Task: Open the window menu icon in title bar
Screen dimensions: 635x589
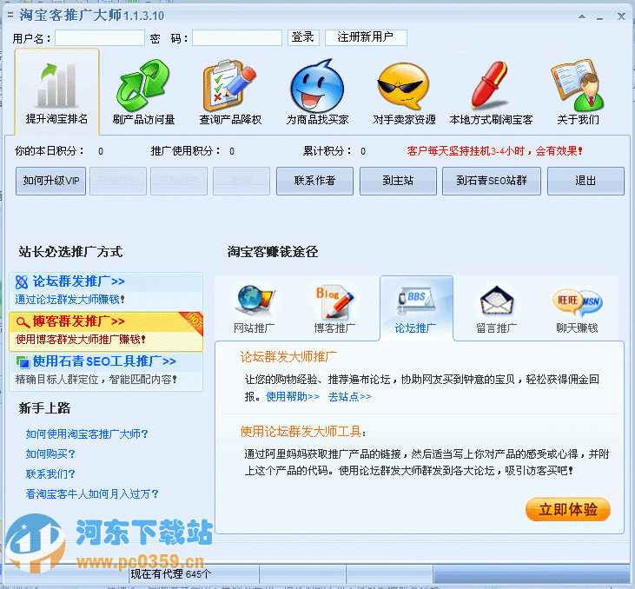Action: pos(10,16)
